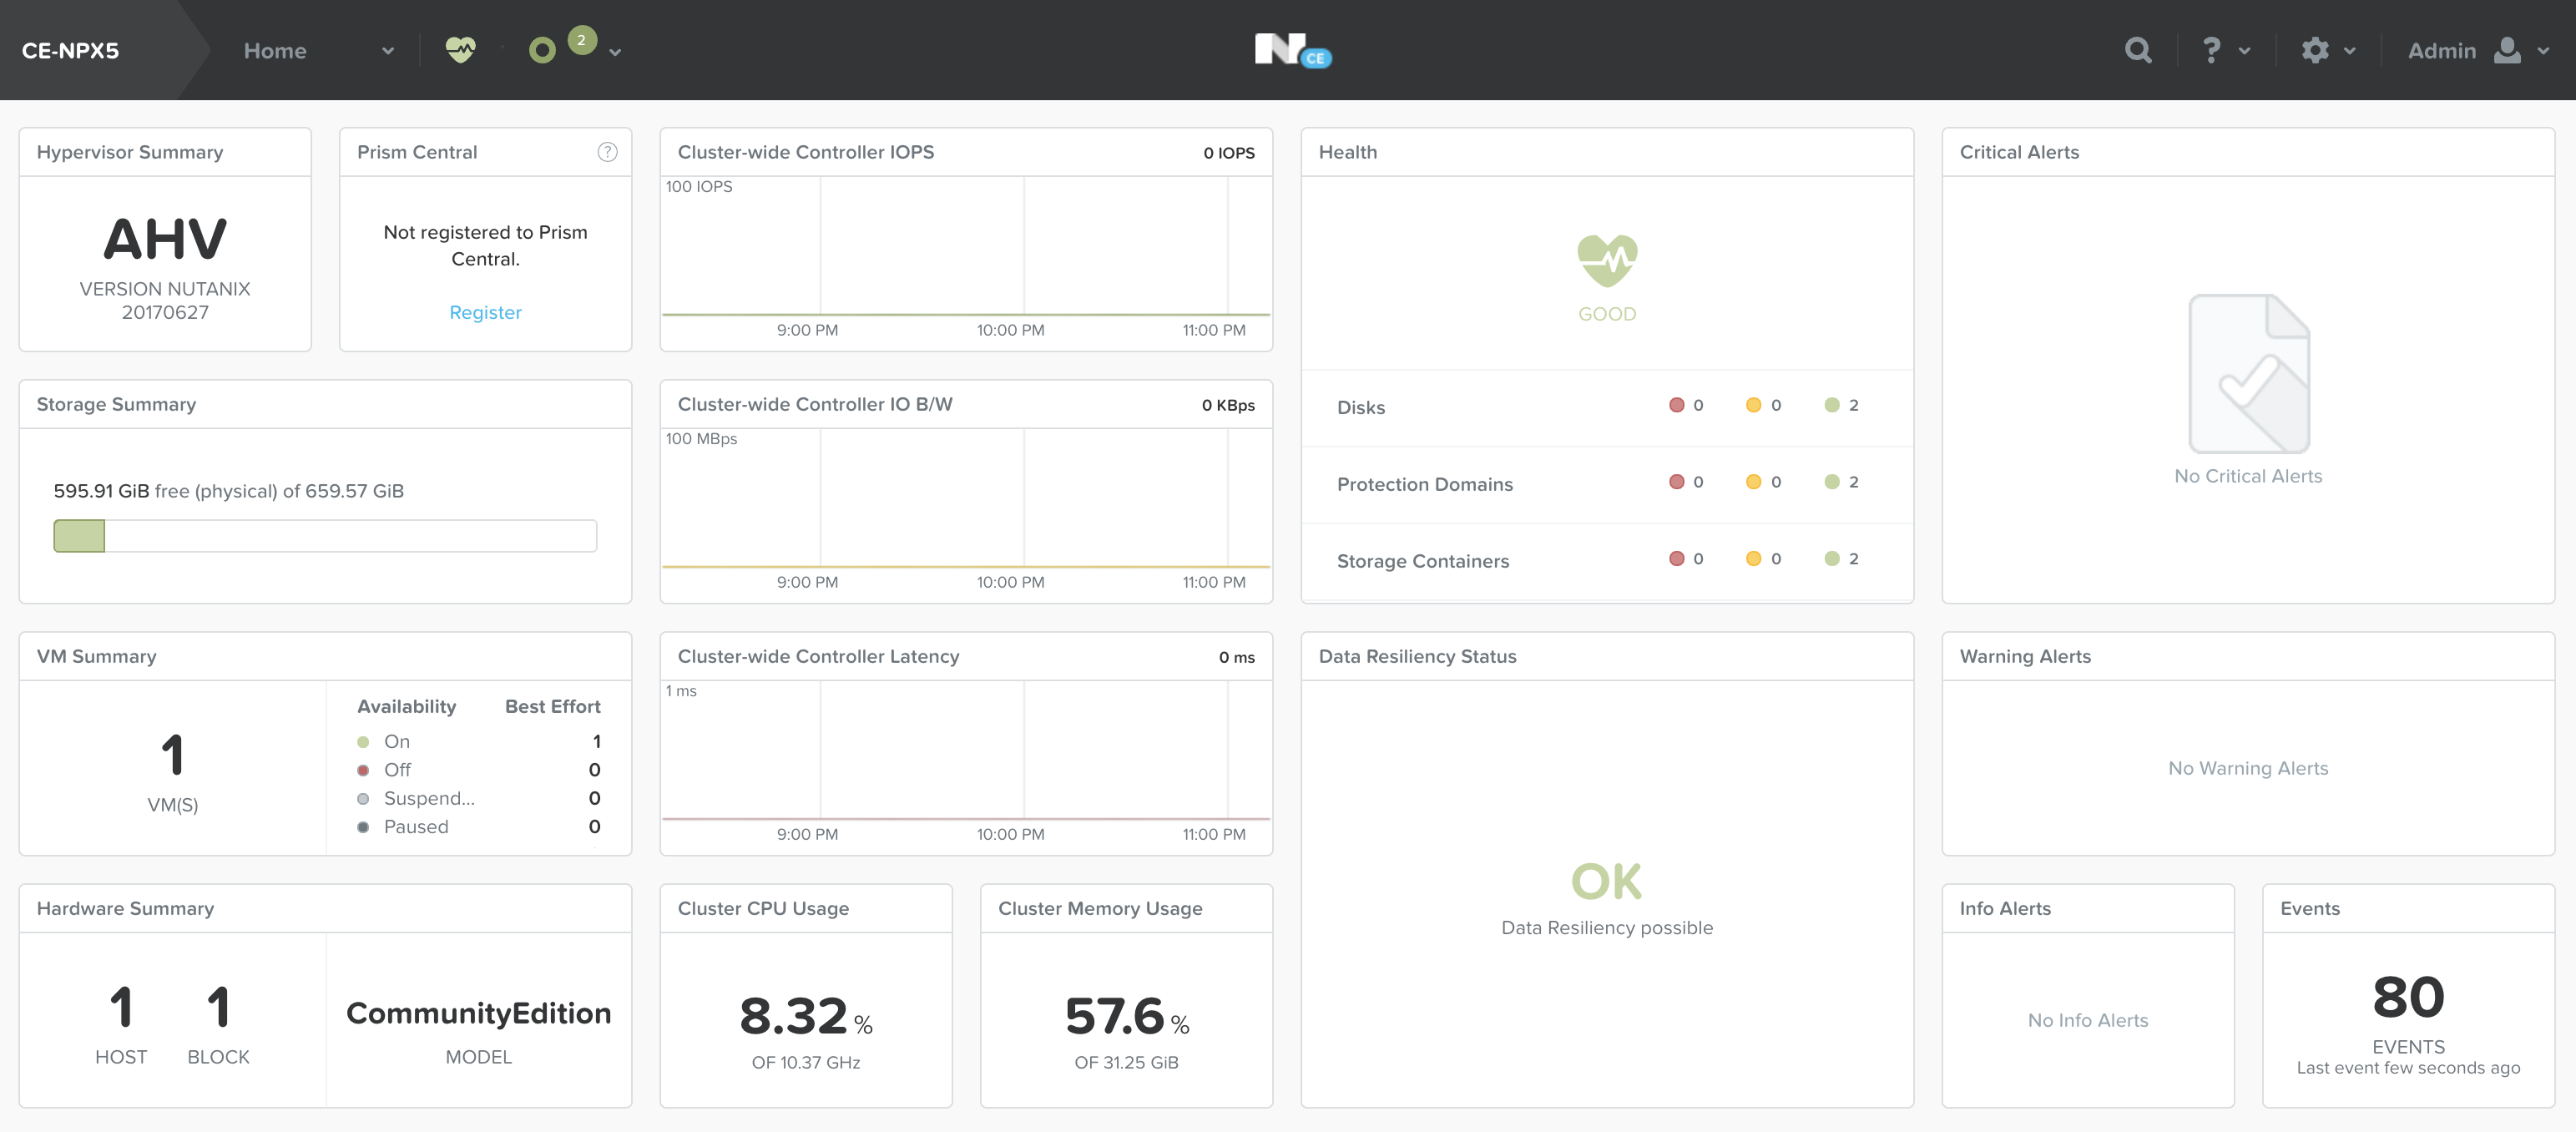Click the Nutanix CE logo
This screenshot has height=1132, width=2576.
point(1292,49)
